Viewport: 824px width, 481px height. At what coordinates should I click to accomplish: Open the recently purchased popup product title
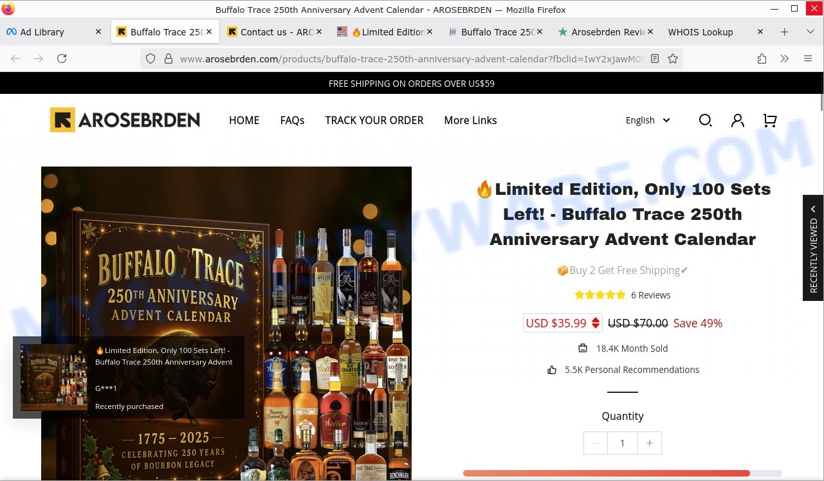click(x=163, y=356)
